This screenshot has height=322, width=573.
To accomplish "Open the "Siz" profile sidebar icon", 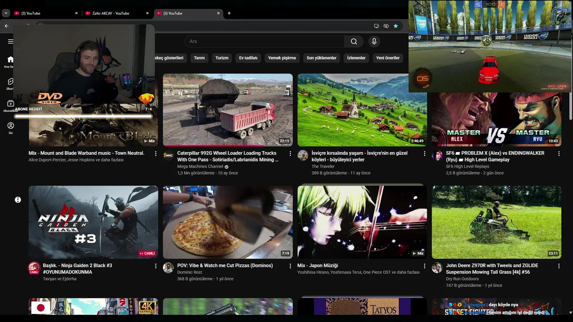I will pyautogui.click(x=10, y=126).
